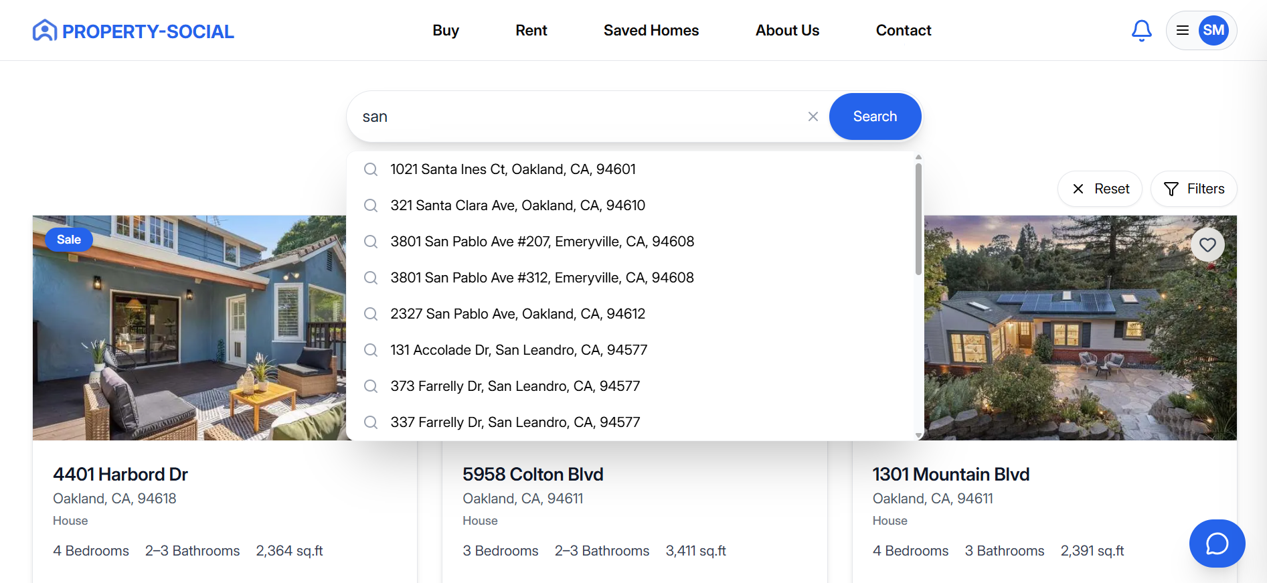Click the Property-Social home logo icon
Screen dimensions: 1267x583
tap(45, 31)
